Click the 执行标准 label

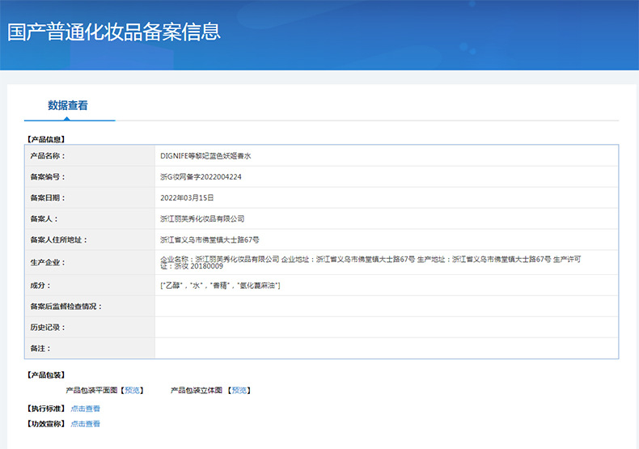pos(45,409)
